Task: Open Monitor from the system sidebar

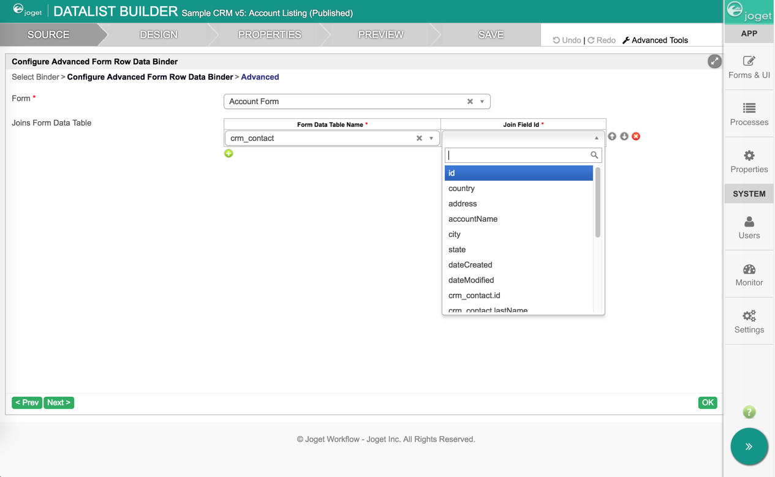Action: 749,275
